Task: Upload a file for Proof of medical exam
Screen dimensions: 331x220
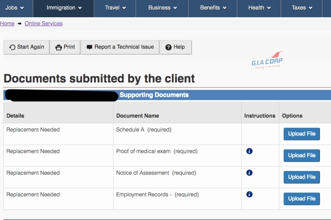Action: click(302, 155)
